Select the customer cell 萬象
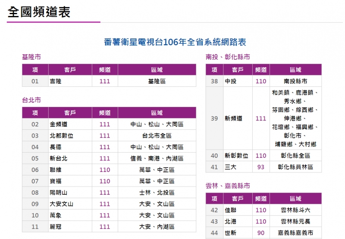The height and width of the screenshot is (239, 345). pyautogui.click(x=70, y=215)
